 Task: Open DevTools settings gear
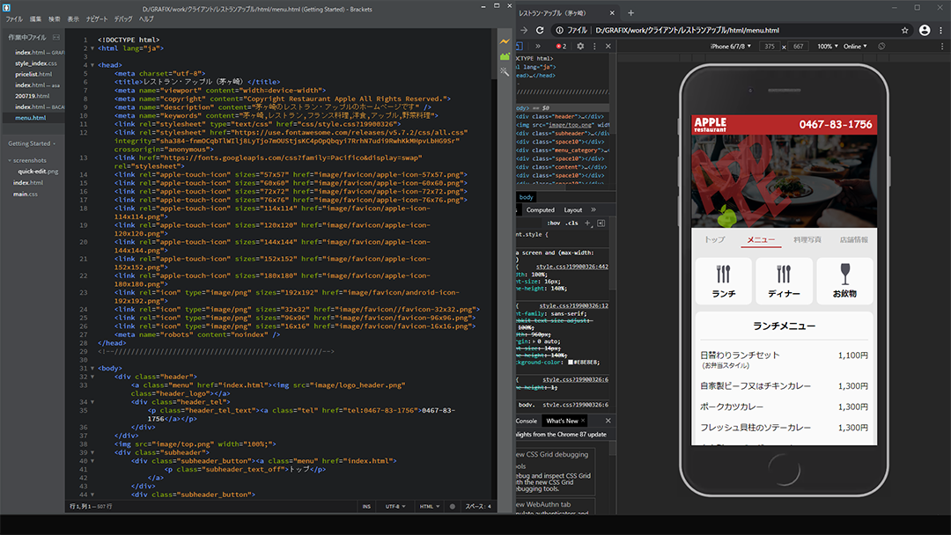(580, 46)
